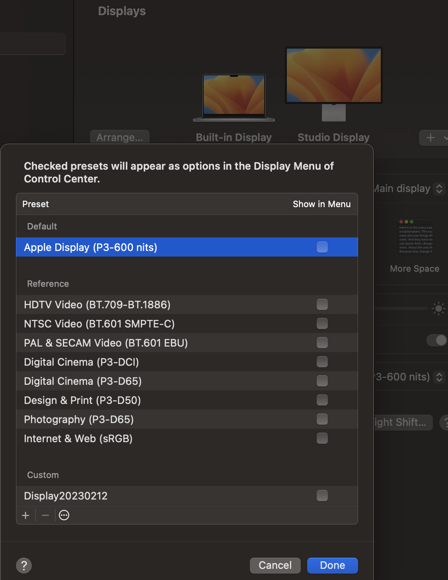Image resolution: width=448 pixels, height=580 pixels.
Task: Check Show in Menu for Apple Display preset
Action: click(322, 247)
